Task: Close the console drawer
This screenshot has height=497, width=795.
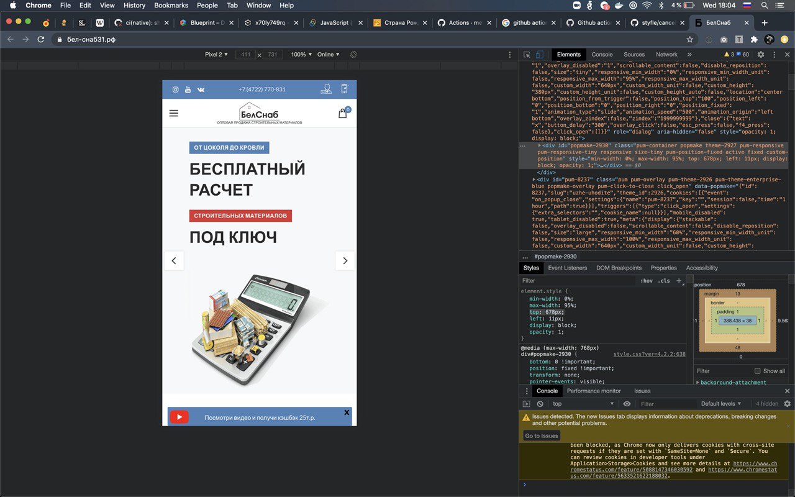Action: 787,391
